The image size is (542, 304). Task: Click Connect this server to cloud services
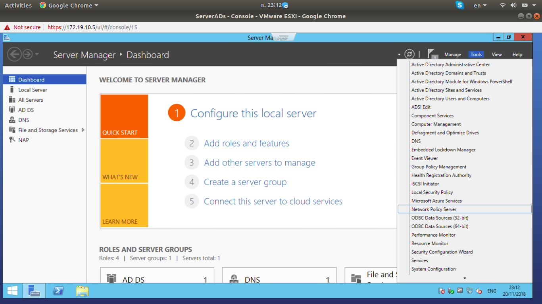(273, 201)
